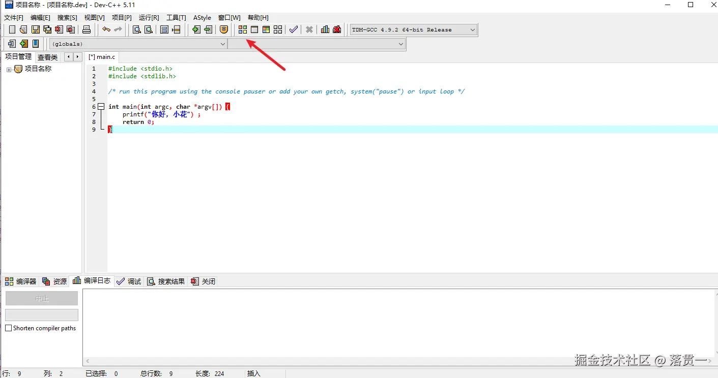
Task: Open the Find search icon
Action: pos(137,29)
